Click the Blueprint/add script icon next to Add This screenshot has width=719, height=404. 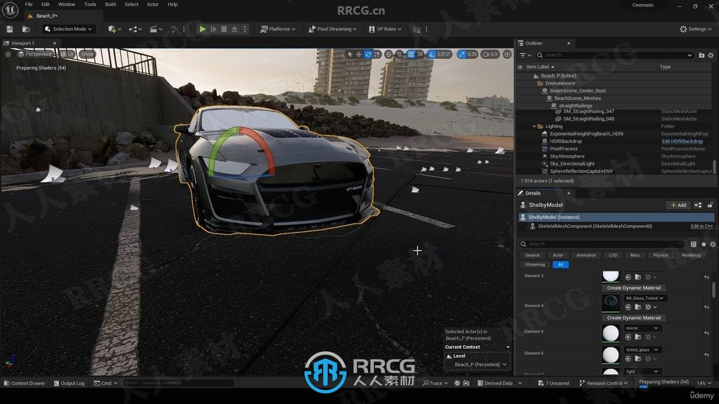(698, 205)
